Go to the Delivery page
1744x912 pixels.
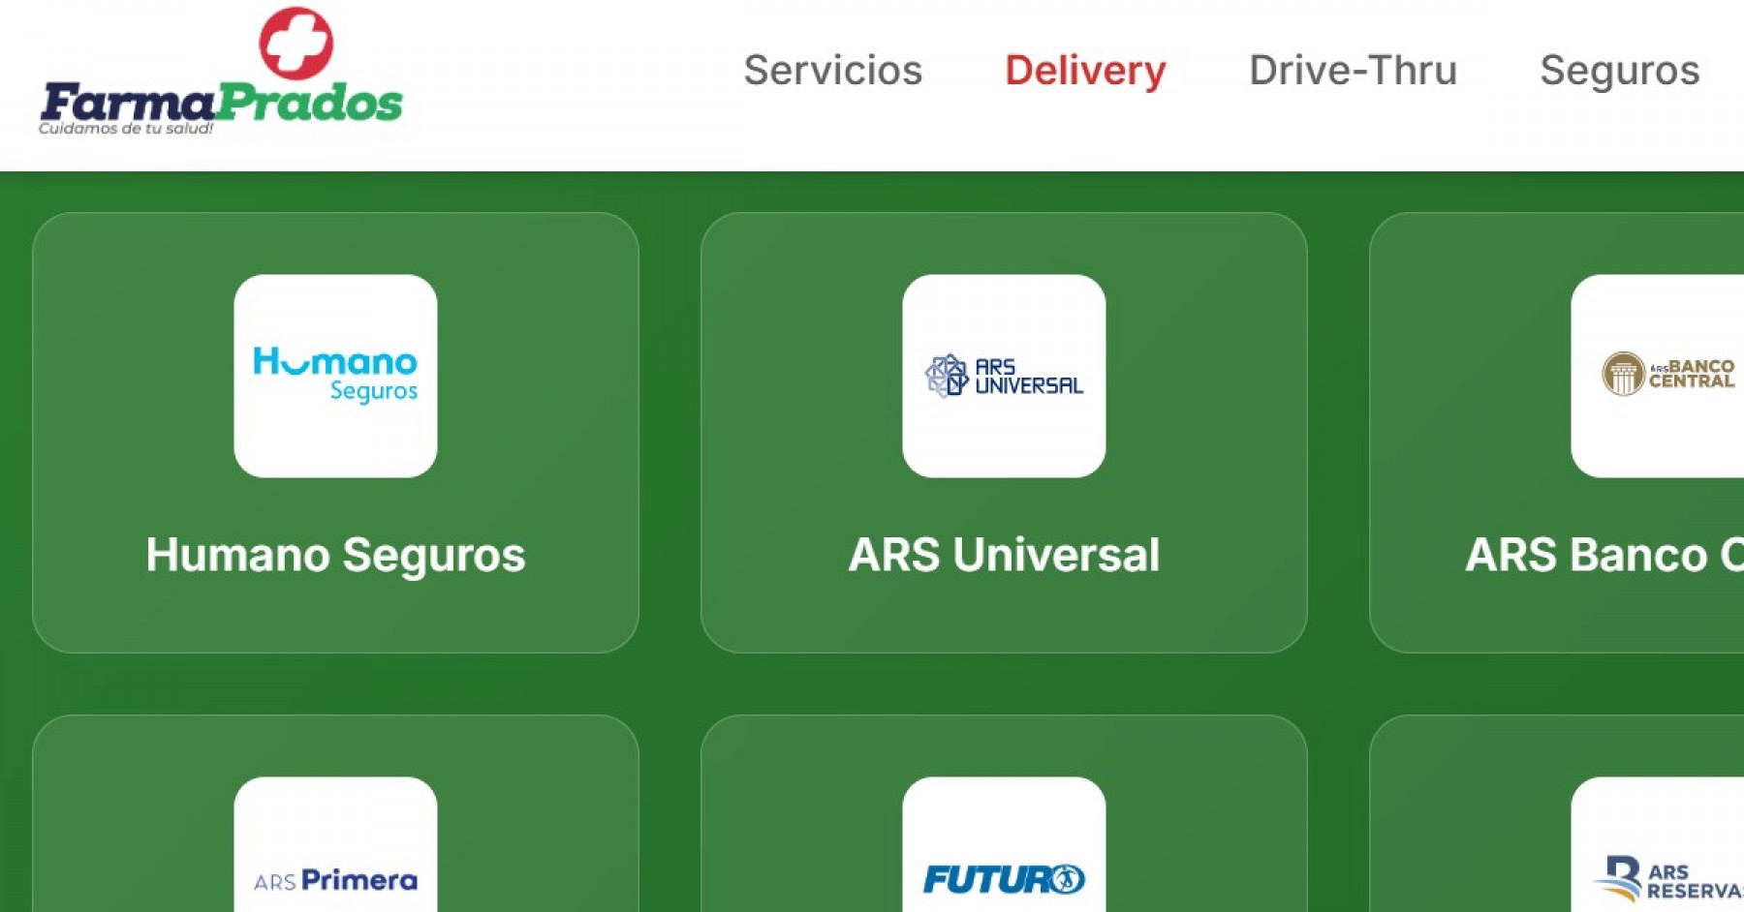(x=1085, y=71)
